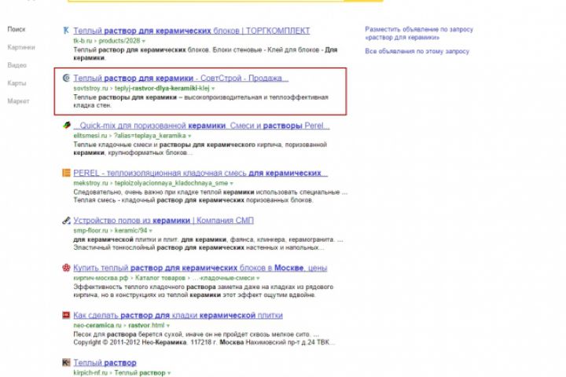Switch to Карты search tab
The width and height of the screenshot is (566, 377).
pos(17,83)
